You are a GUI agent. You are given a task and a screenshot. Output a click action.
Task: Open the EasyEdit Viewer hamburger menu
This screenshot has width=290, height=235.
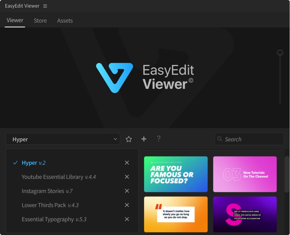(45, 6)
